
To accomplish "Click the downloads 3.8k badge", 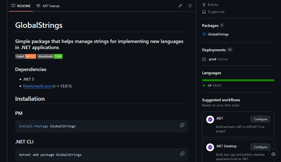I will tap(50, 56).
